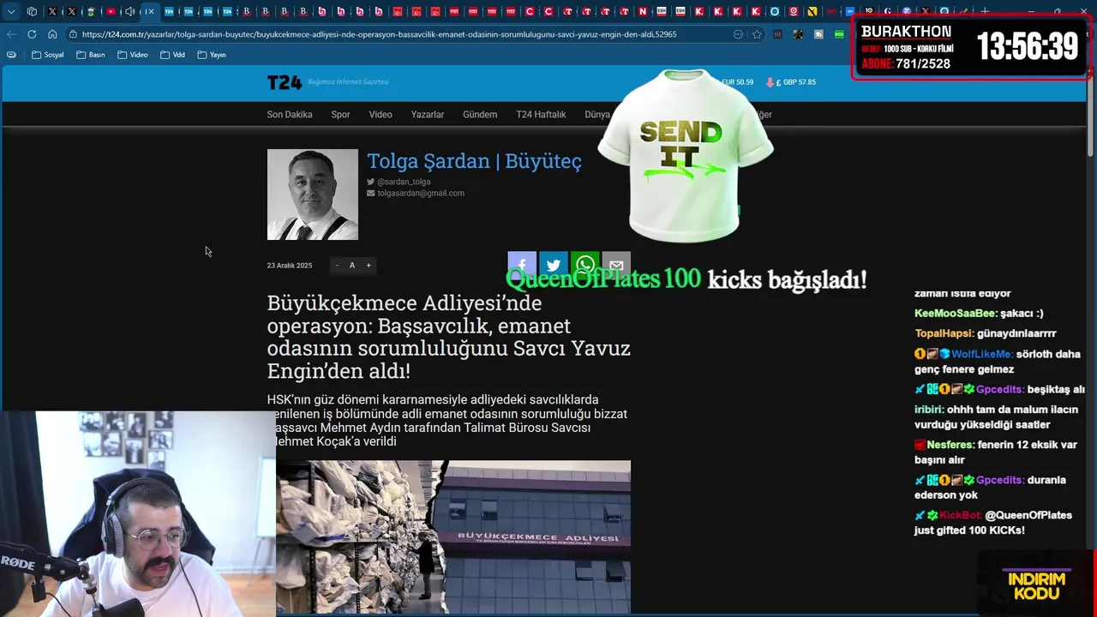The width and height of the screenshot is (1097, 617).
Task: Click the iribiri chat username
Action: click(x=928, y=410)
